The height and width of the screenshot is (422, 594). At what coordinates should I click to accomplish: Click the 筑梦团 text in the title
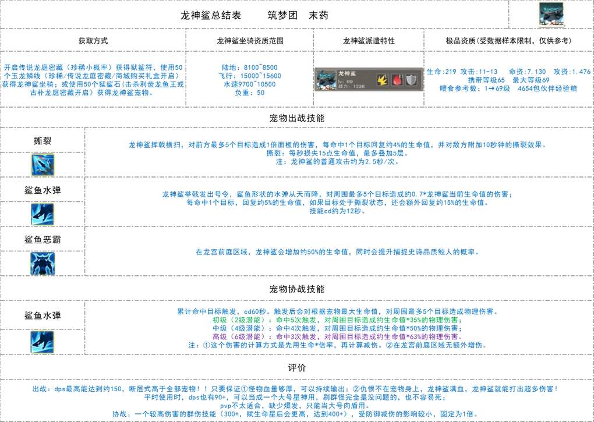coord(282,16)
